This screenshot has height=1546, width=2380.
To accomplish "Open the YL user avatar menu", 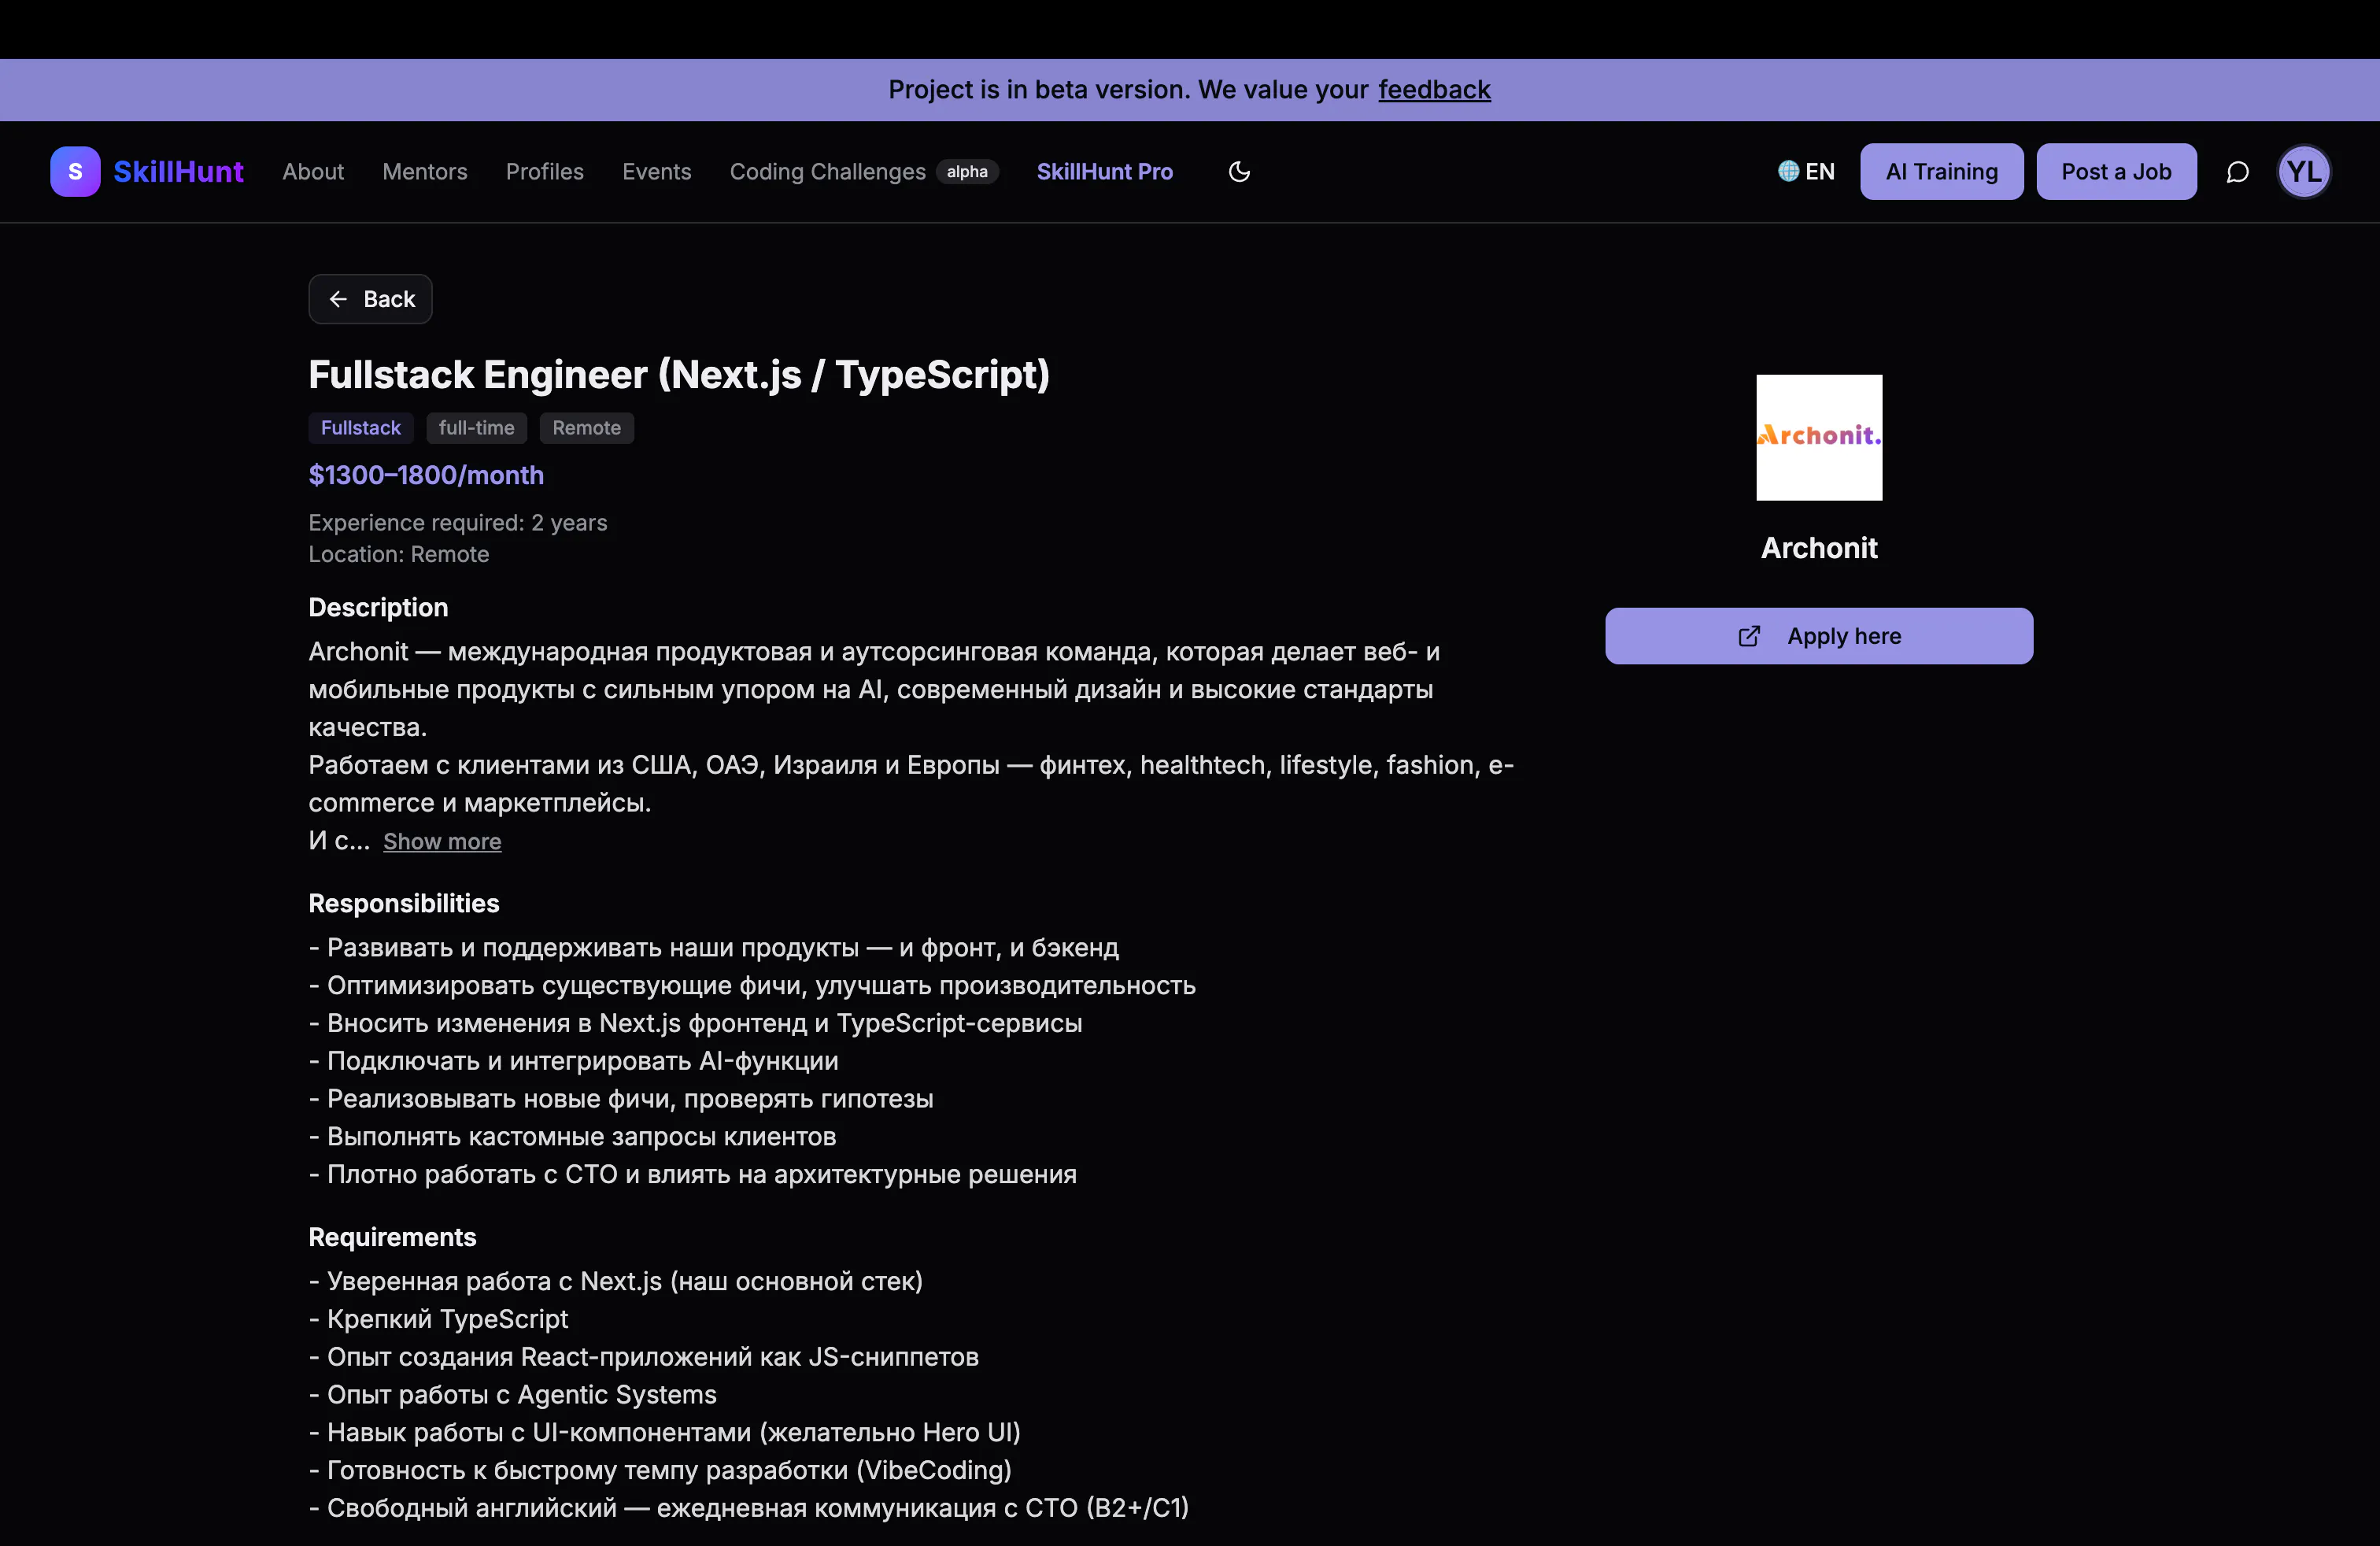I will click(2304, 171).
